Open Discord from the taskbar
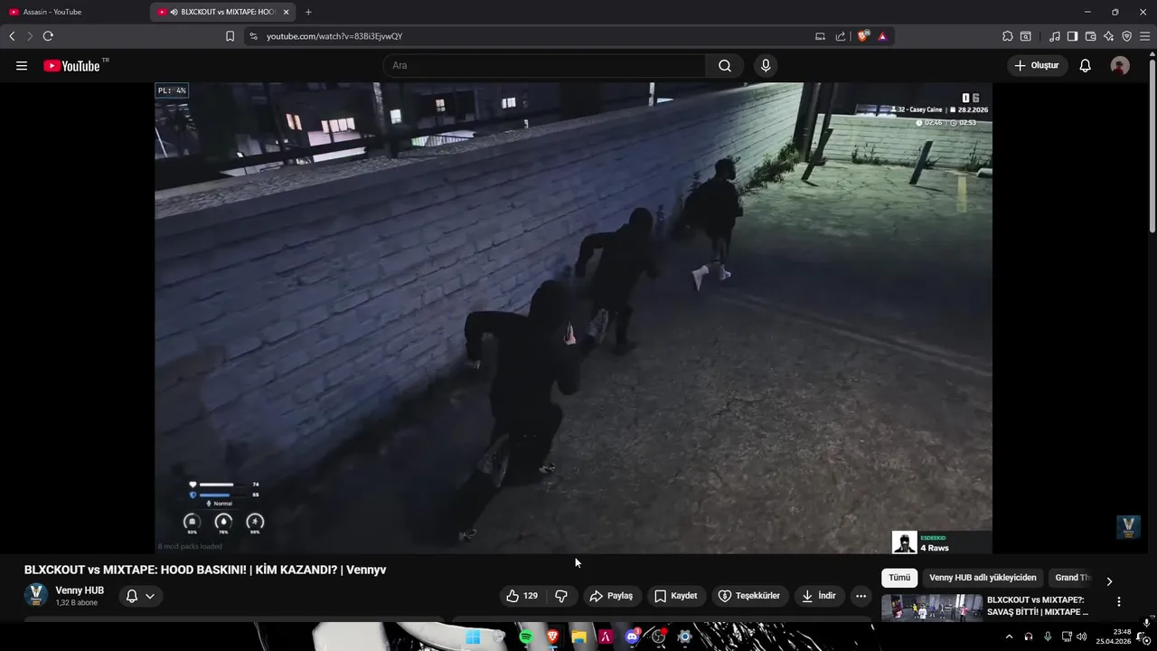The width and height of the screenshot is (1157, 651). (x=632, y=637)
